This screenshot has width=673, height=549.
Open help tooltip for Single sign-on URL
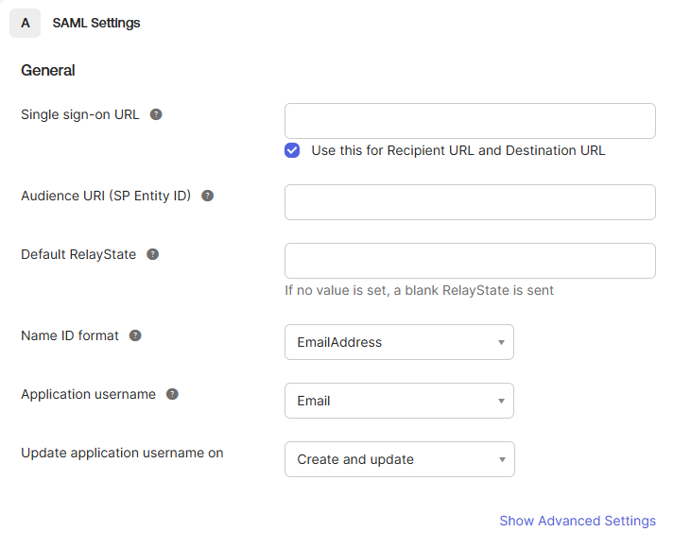pos(156,114)
